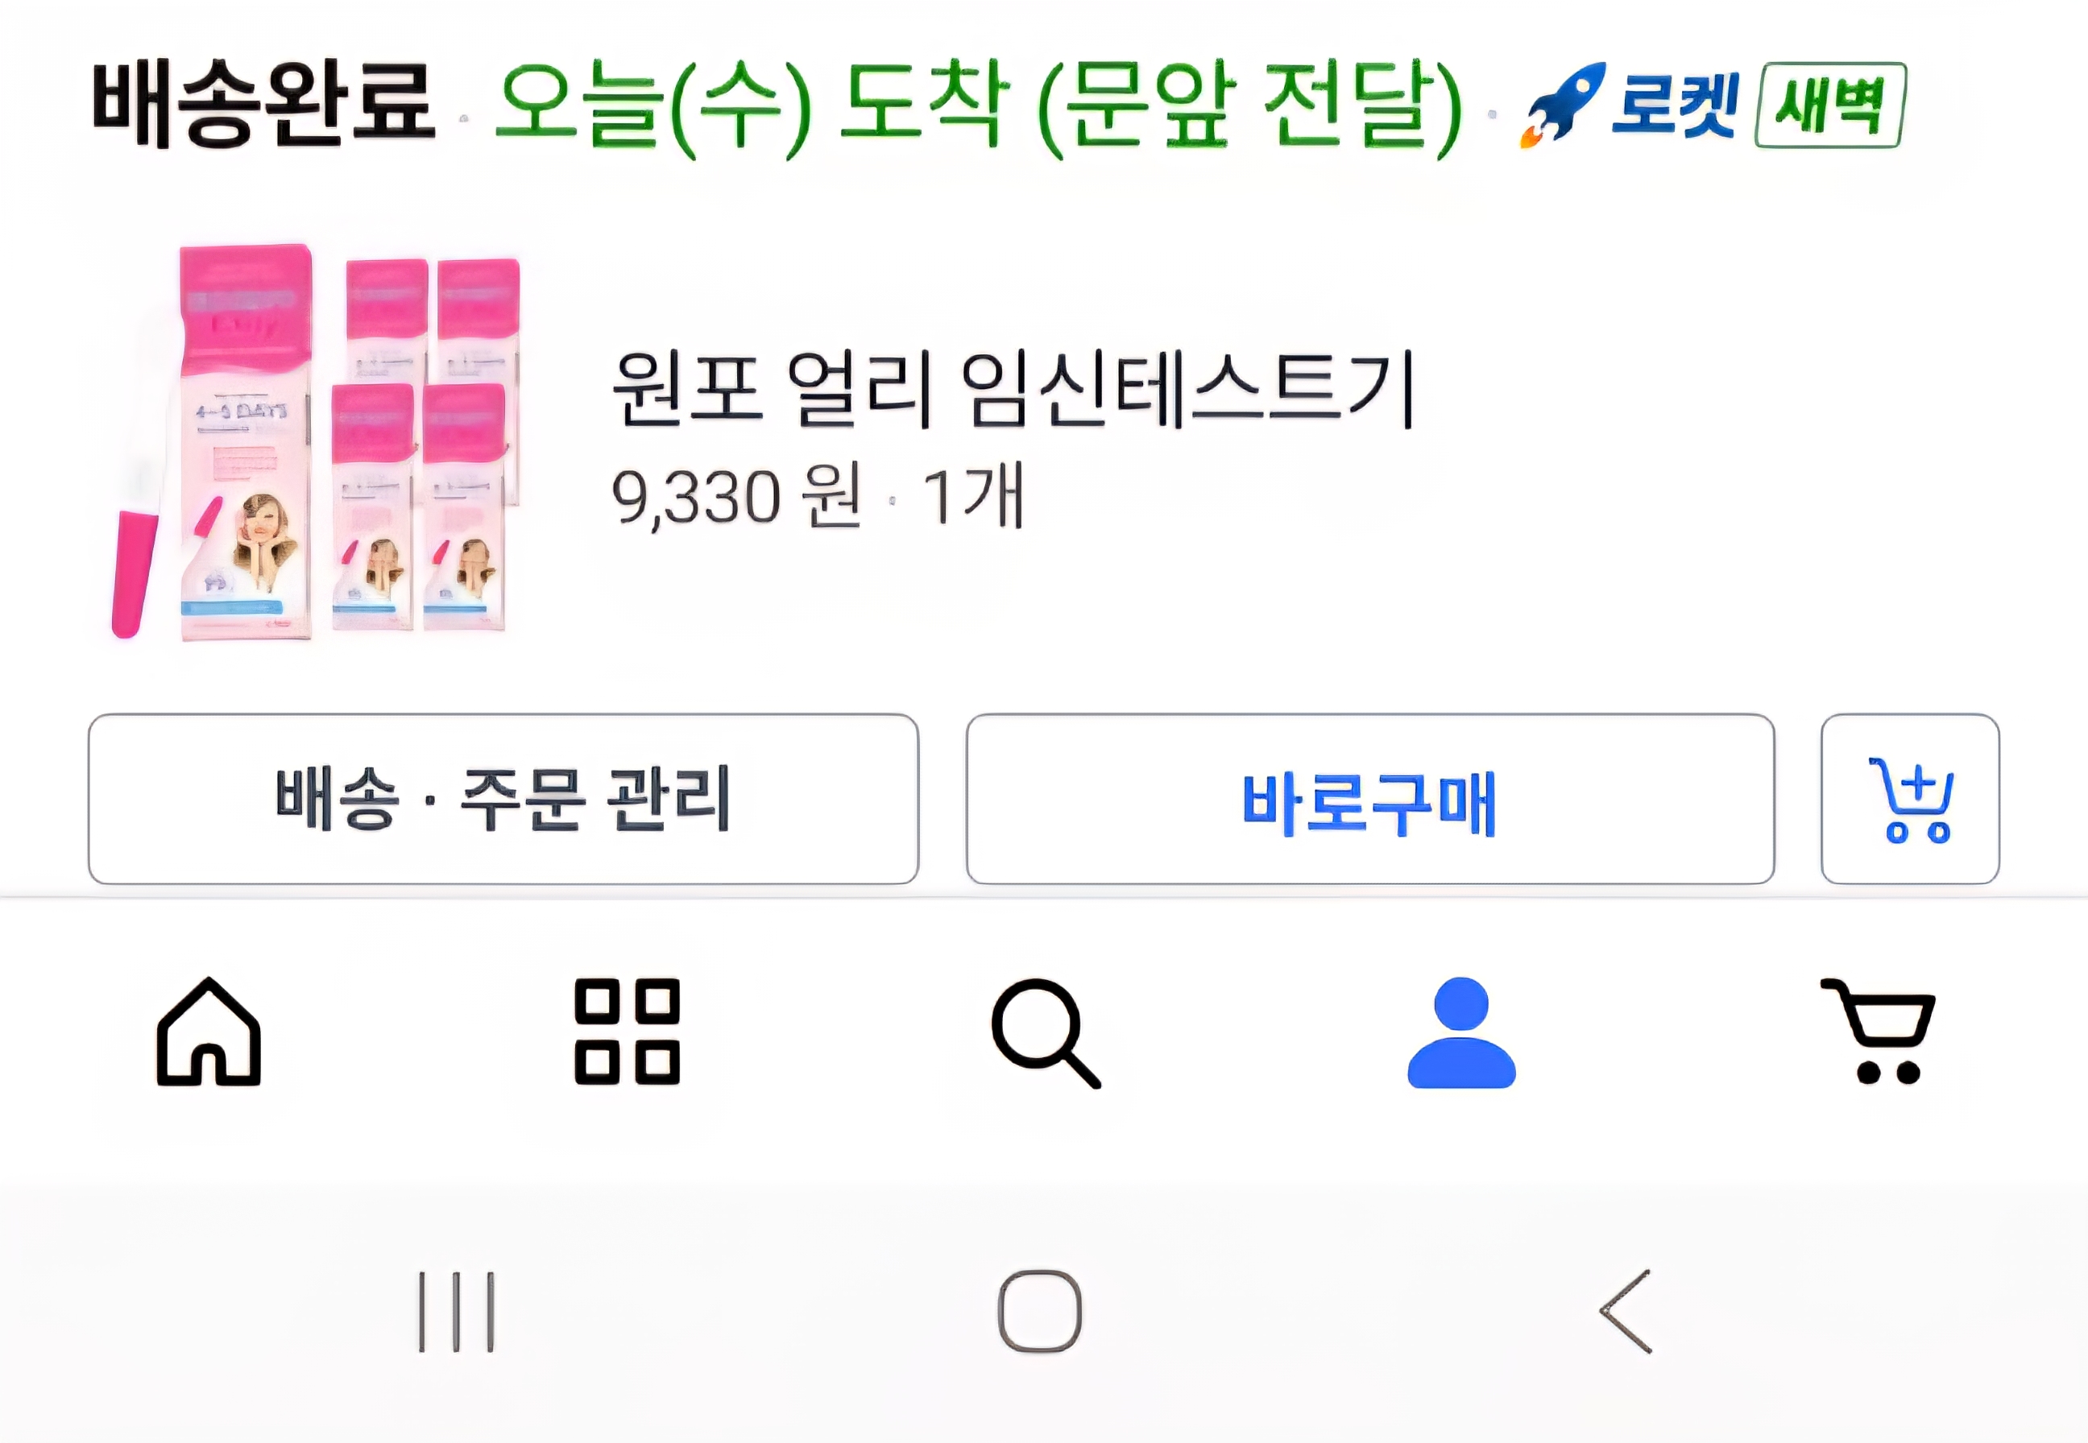The width and height of the screenshot is (2088, 1443).
Task: Tap the green 새벽 dawn delivery badge
Action: tap(1830, 105)
